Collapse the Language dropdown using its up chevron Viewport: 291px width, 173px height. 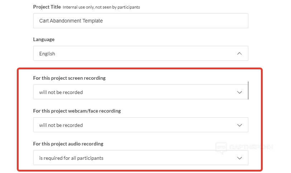pos(240,54)
